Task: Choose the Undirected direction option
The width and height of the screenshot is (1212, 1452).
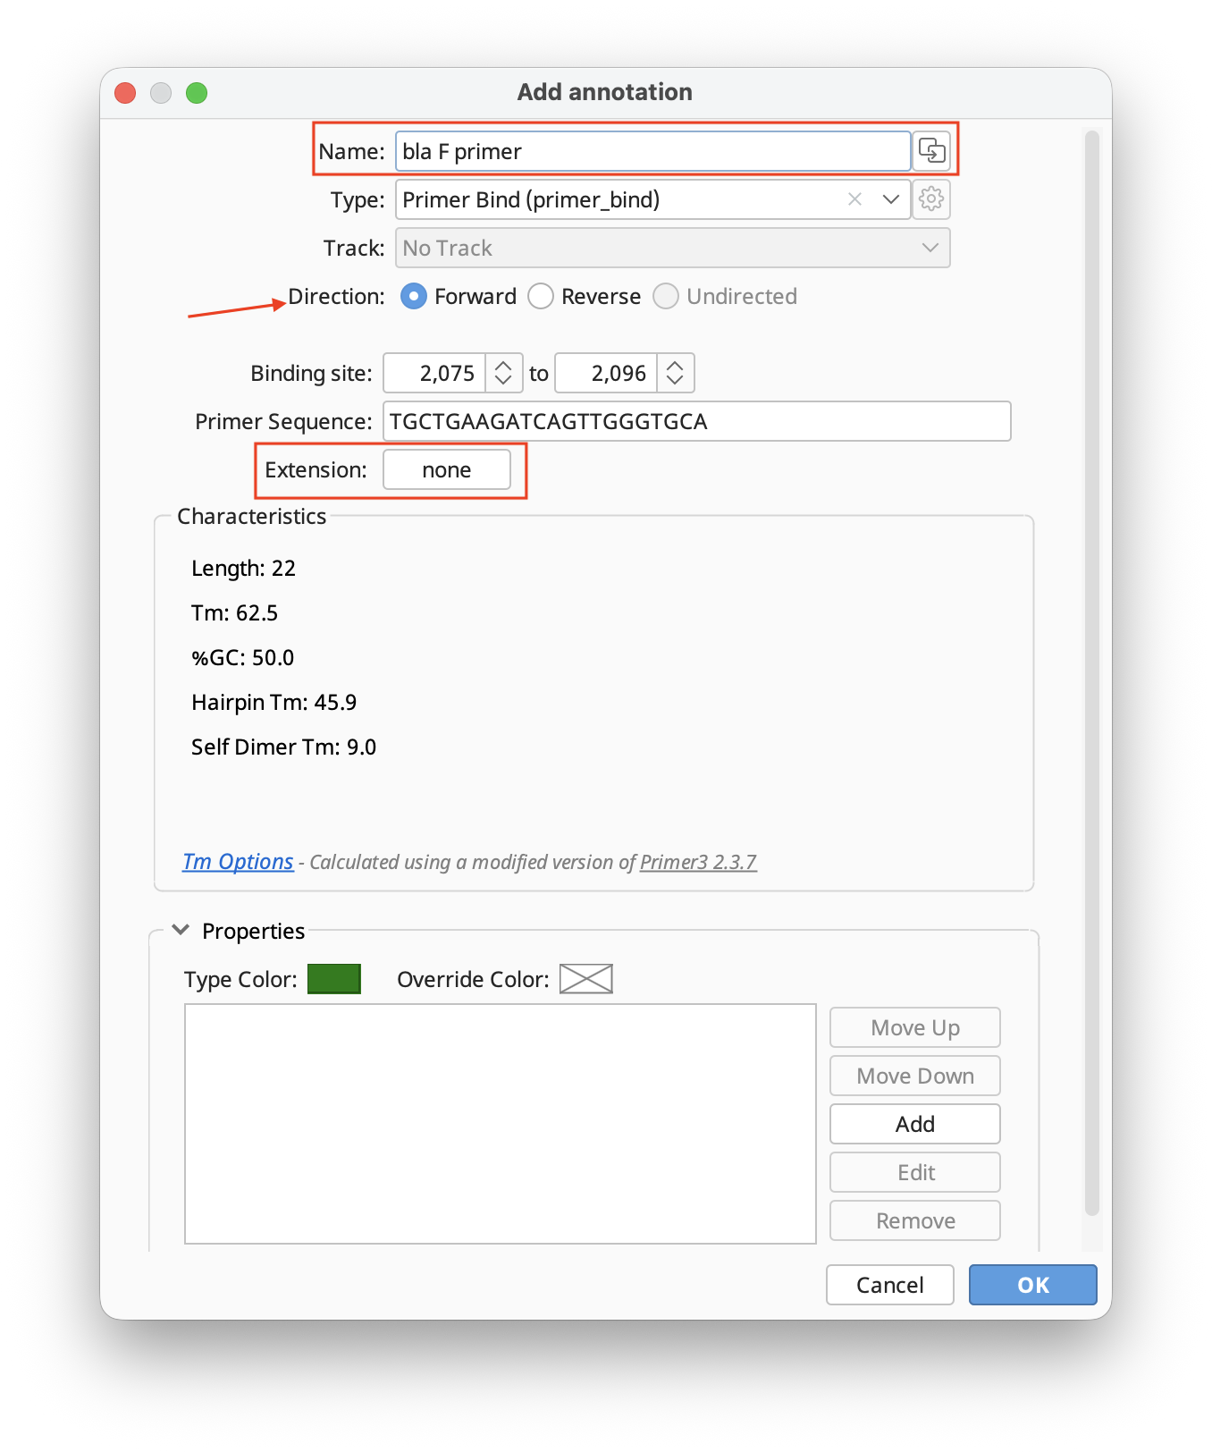Action: (x=666, y=296)
